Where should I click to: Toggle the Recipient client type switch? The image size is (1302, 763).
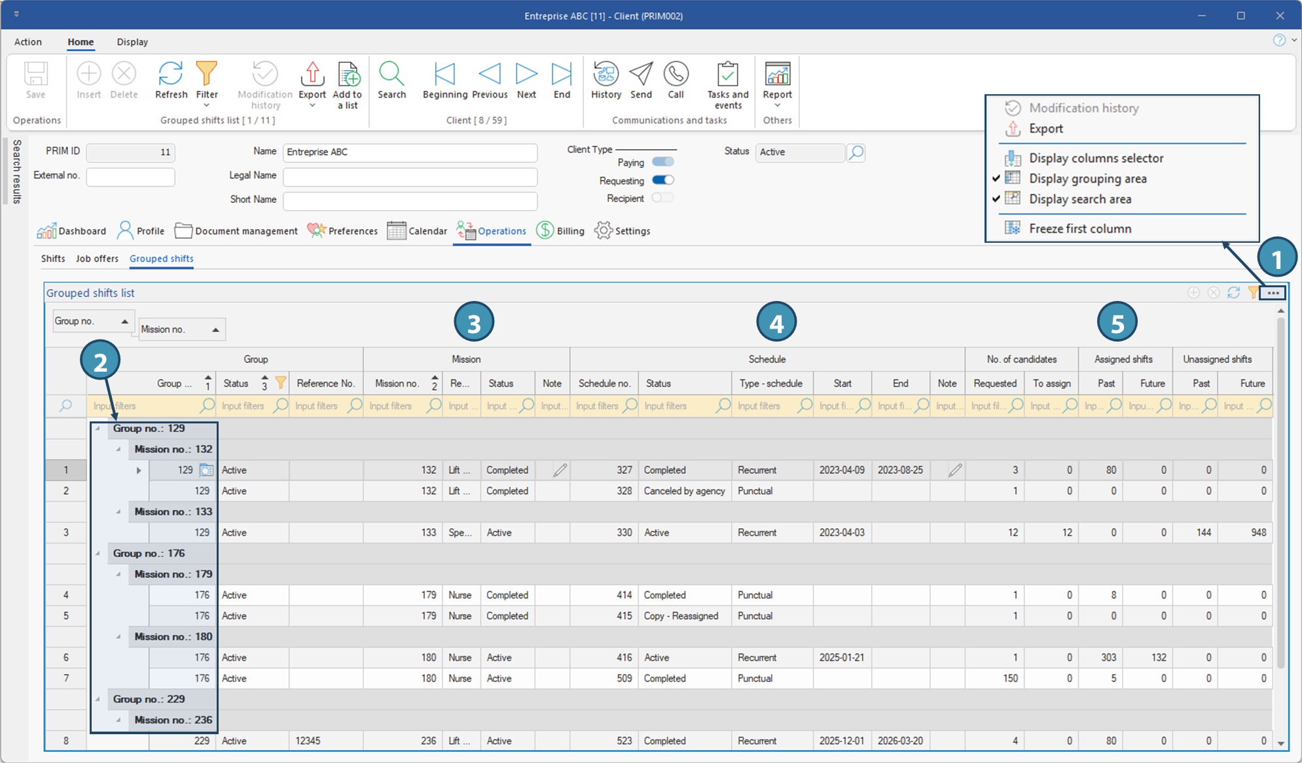coord(663,198)
